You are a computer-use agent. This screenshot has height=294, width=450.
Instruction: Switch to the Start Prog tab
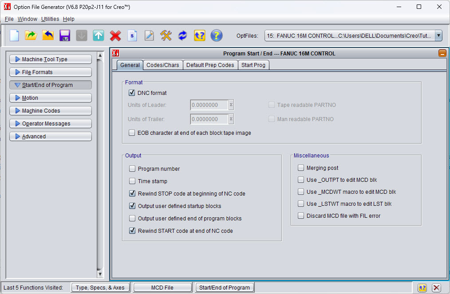pyautogui.click(x=253, y=65)
